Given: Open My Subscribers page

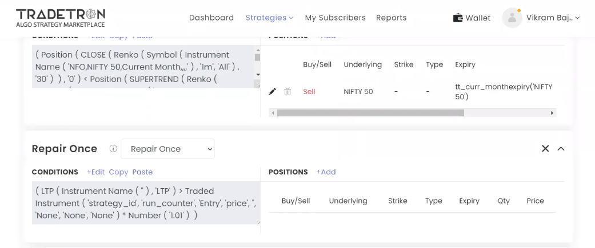Looking at the screenshot, I should [x=335, y=18].
